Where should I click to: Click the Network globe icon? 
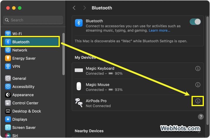click(x=8, y=50)
